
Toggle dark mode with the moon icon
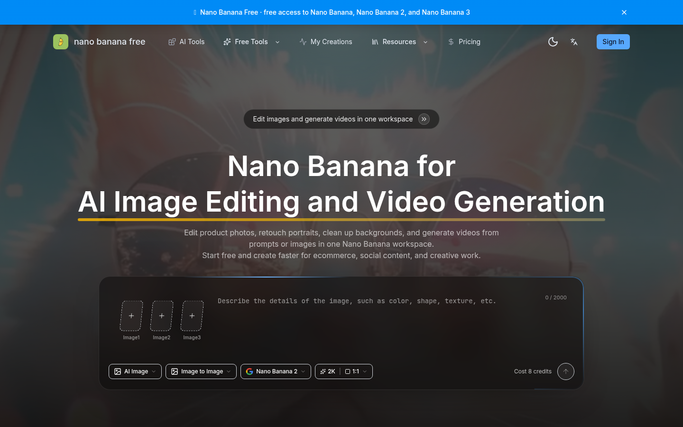tap(553, 42)
